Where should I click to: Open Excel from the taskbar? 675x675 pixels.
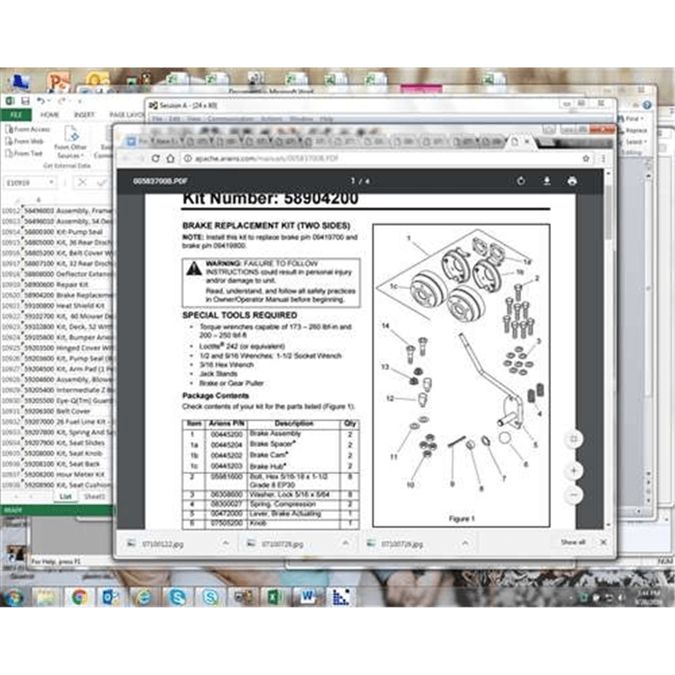point(274,597)
